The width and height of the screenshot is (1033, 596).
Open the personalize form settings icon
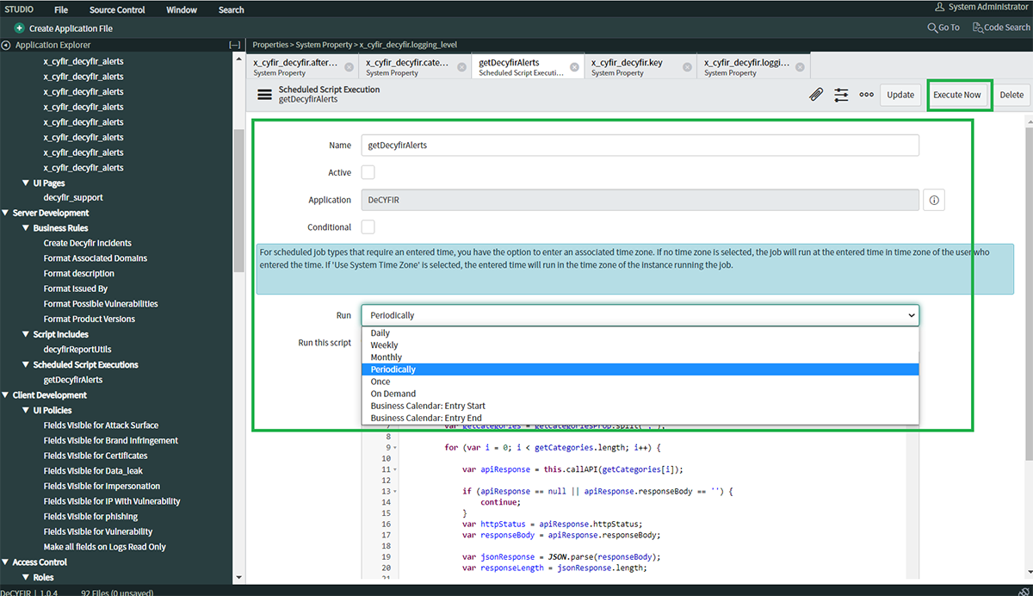coord(841,95)
